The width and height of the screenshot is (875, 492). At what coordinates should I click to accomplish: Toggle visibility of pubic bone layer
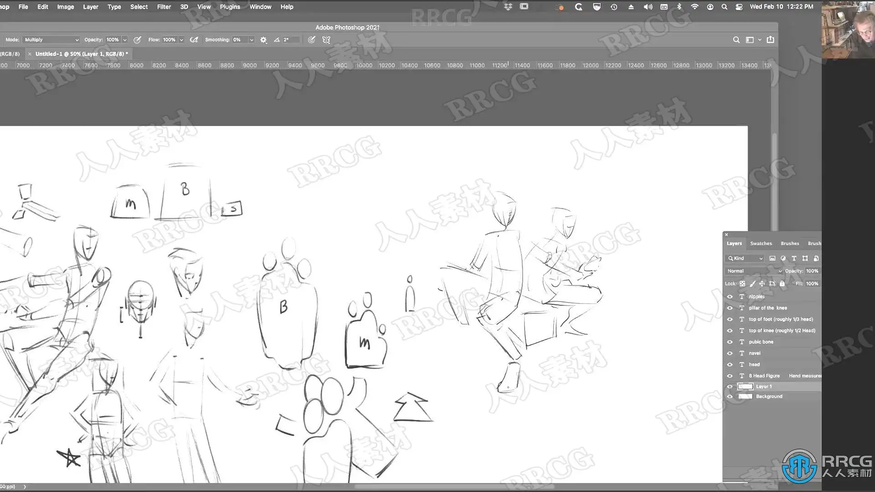click(730, 342)
